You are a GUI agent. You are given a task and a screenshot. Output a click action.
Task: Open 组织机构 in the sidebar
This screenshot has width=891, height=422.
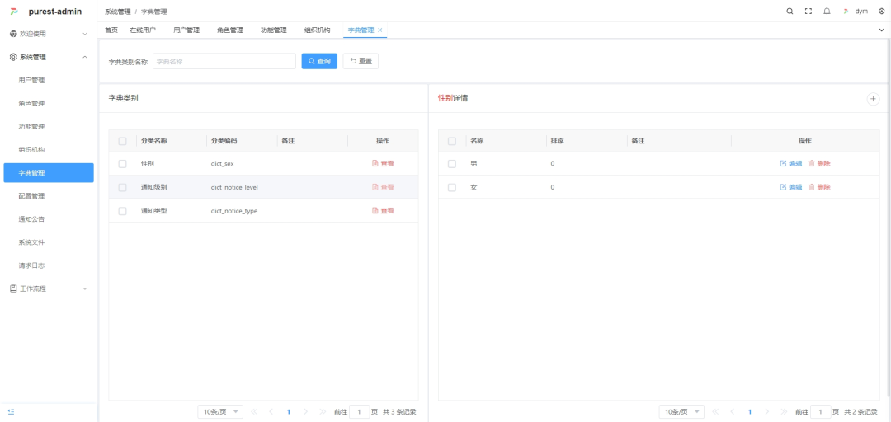point(49,150)
